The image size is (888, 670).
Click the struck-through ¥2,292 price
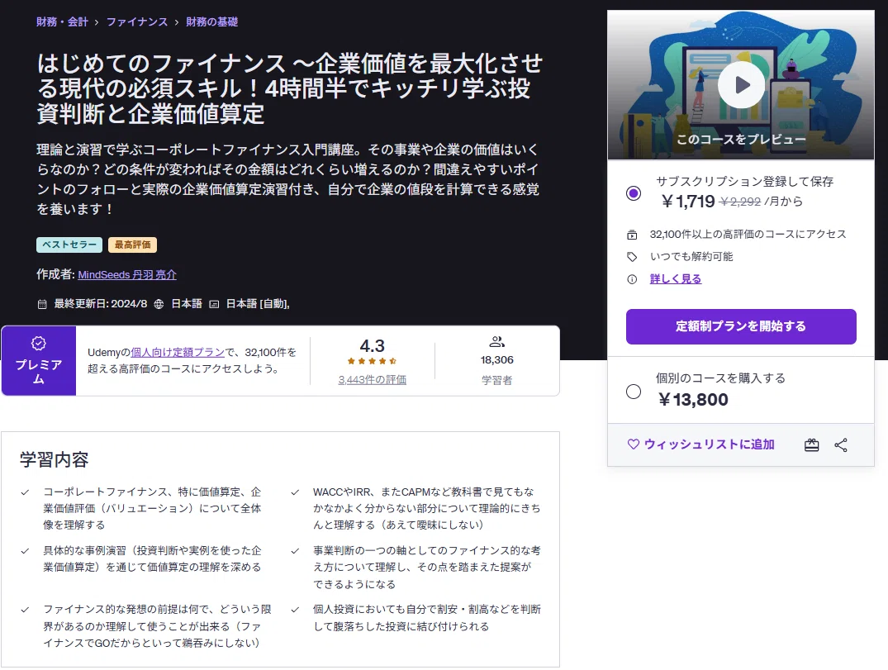click(x=740, y=202)
